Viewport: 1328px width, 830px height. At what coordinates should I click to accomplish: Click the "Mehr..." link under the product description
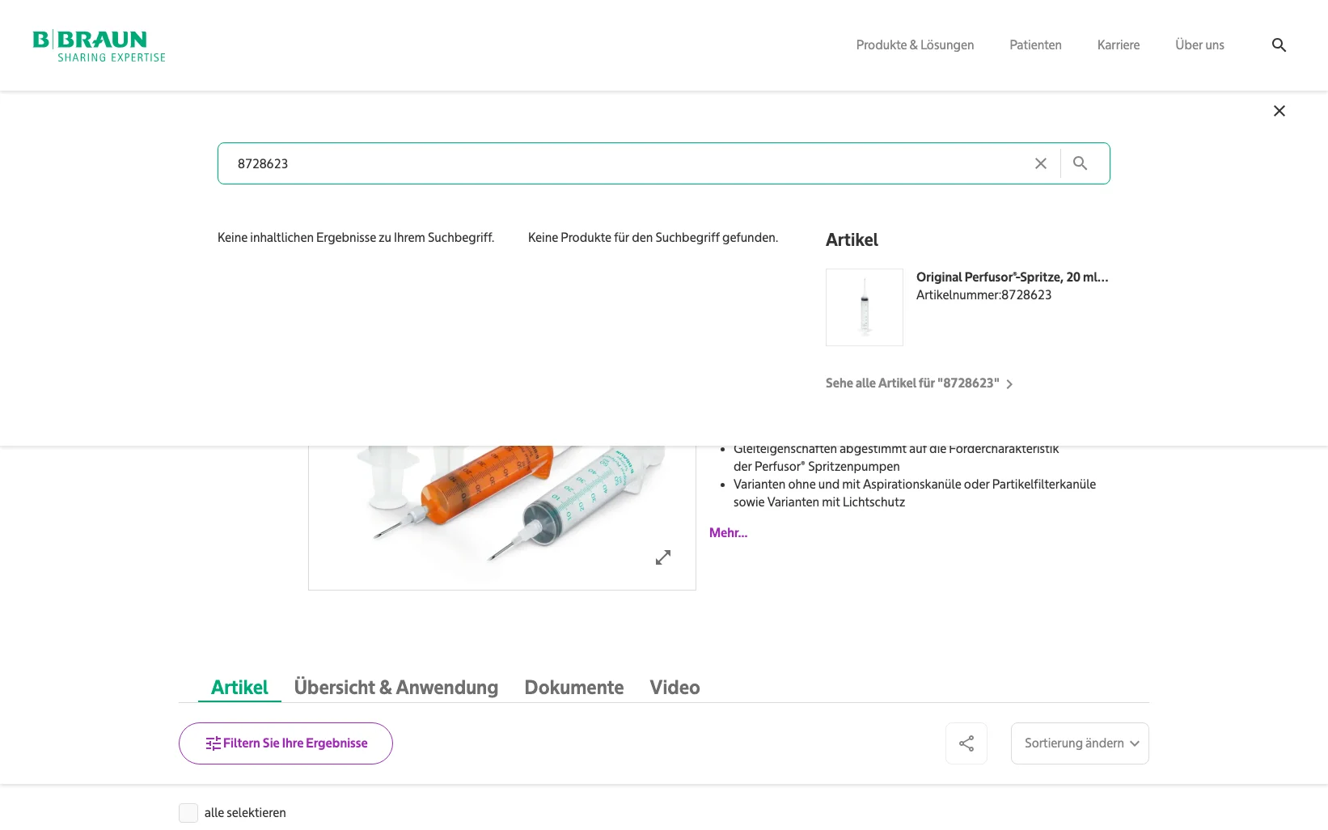728,532
